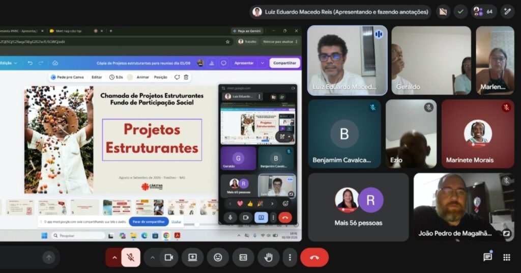Open the Editar menu in Canva toolbar
Screen dimensions: 521x273
click(97, 77)
